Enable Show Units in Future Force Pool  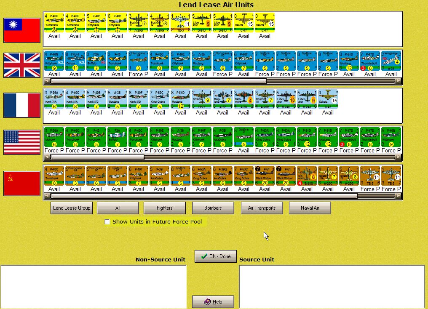[107, 222]
